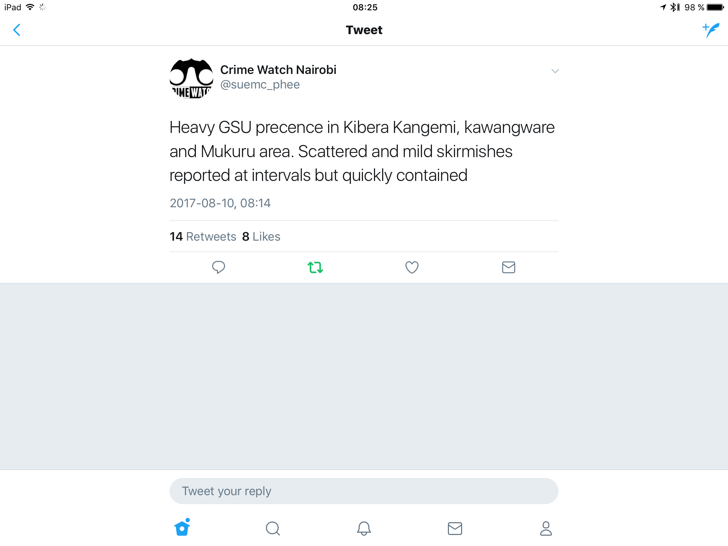Open the @suemc_phee handle
Screen dimensions: 728x546
[x=260, y=85]
